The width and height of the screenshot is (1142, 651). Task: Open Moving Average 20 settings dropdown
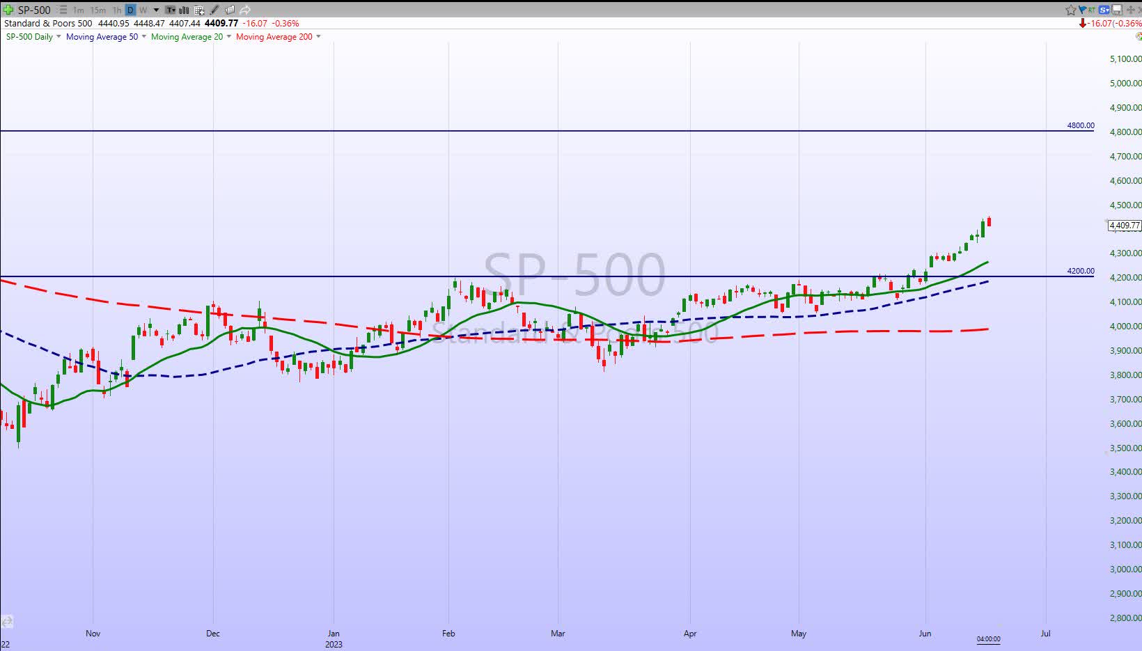tap(229, 37)
